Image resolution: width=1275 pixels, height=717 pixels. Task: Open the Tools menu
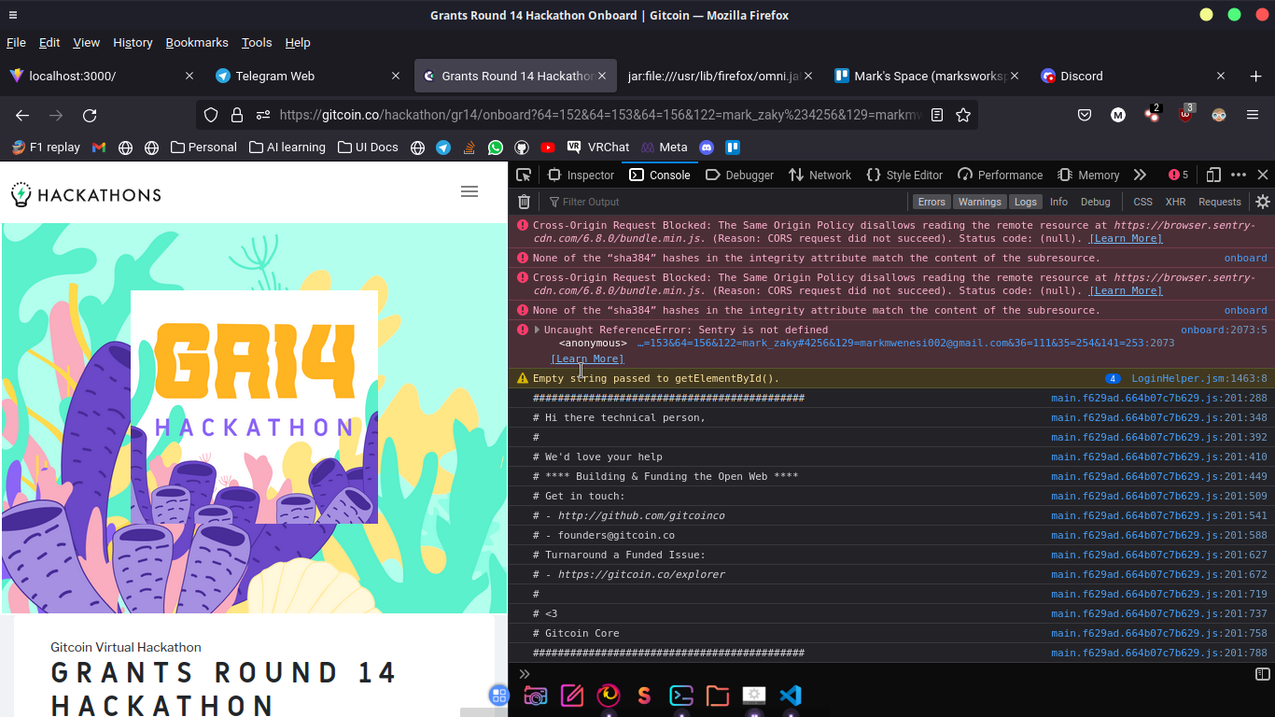click(x=257, y=43)
